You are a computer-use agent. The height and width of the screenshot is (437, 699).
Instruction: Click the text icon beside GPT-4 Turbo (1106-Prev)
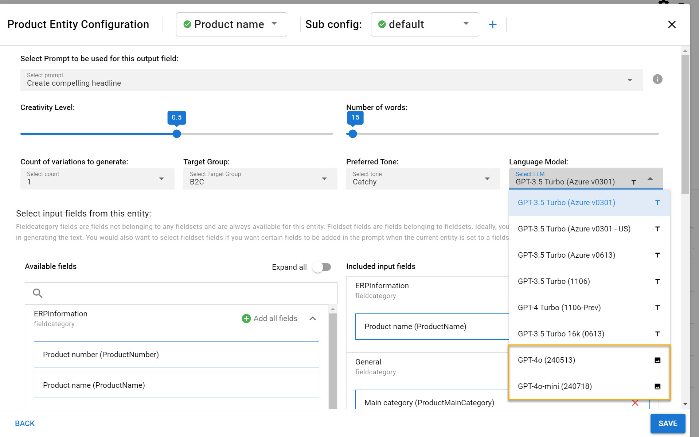coord(657,308)
